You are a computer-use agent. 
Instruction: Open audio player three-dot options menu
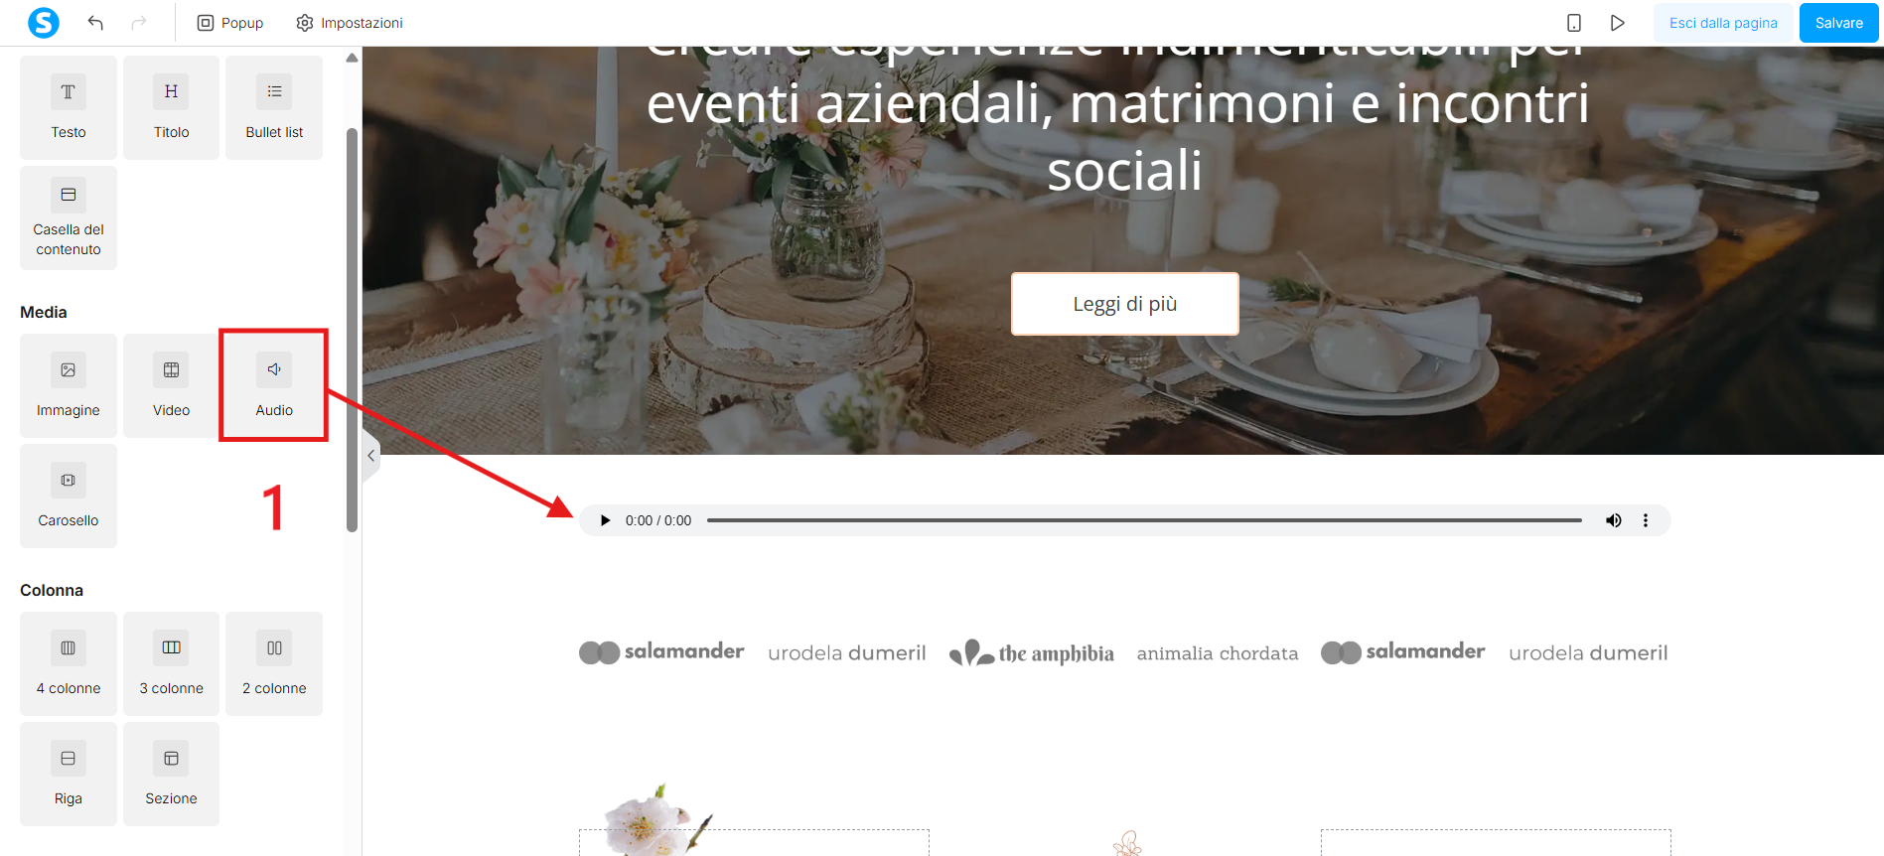pos(1646,520)
